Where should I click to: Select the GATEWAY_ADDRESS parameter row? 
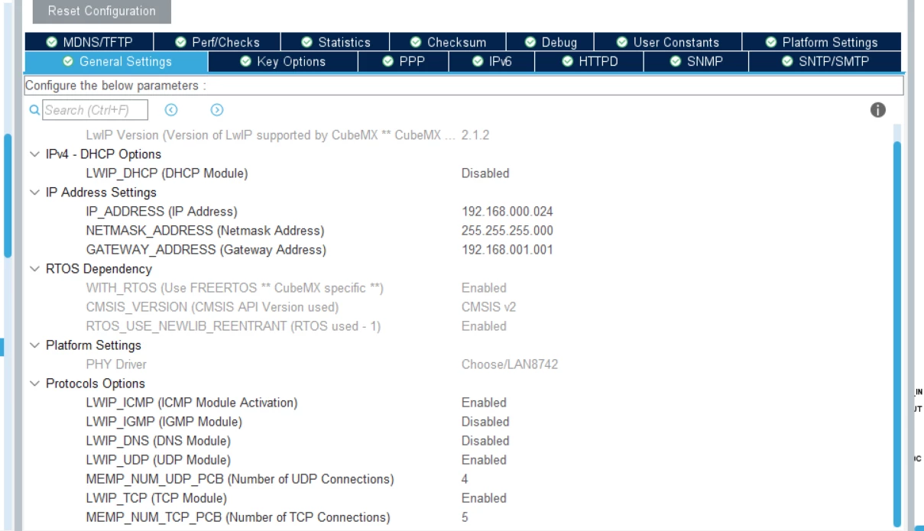459,250
